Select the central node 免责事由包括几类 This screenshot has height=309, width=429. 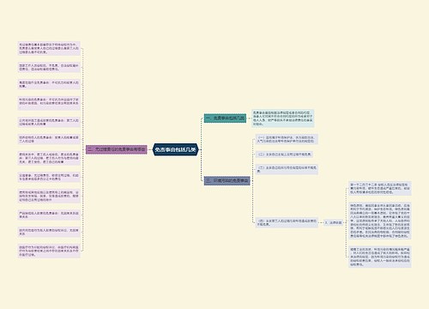coord(175,149)
